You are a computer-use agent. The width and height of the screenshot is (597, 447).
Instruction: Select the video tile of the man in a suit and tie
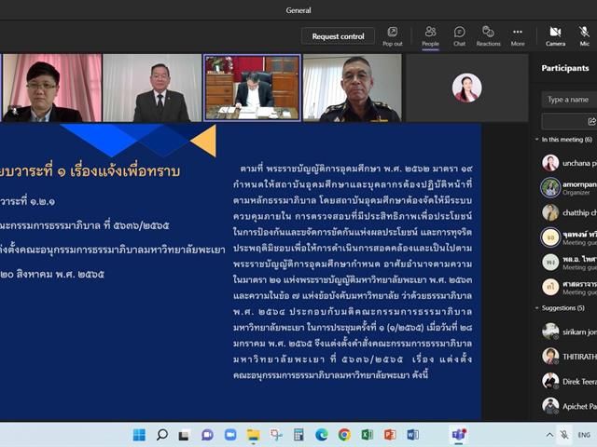point(152,88)
